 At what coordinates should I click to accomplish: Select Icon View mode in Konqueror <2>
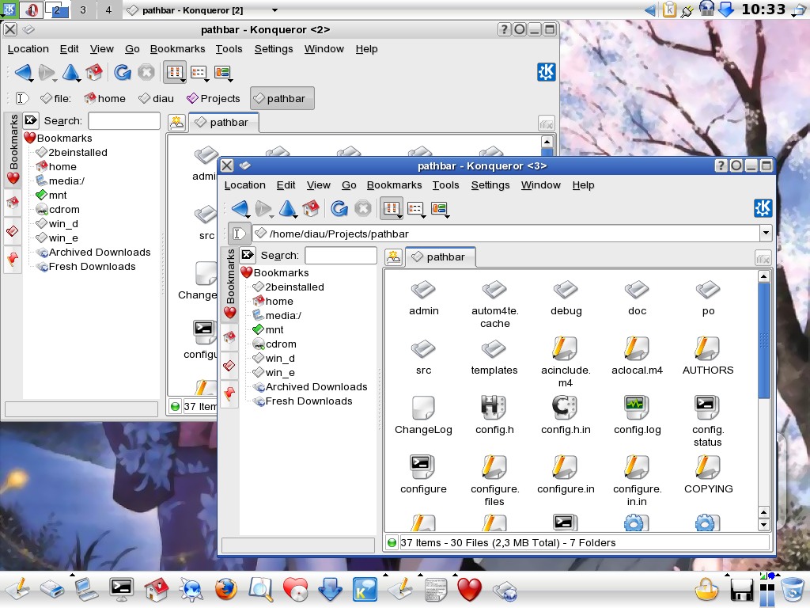pos(174,72)
